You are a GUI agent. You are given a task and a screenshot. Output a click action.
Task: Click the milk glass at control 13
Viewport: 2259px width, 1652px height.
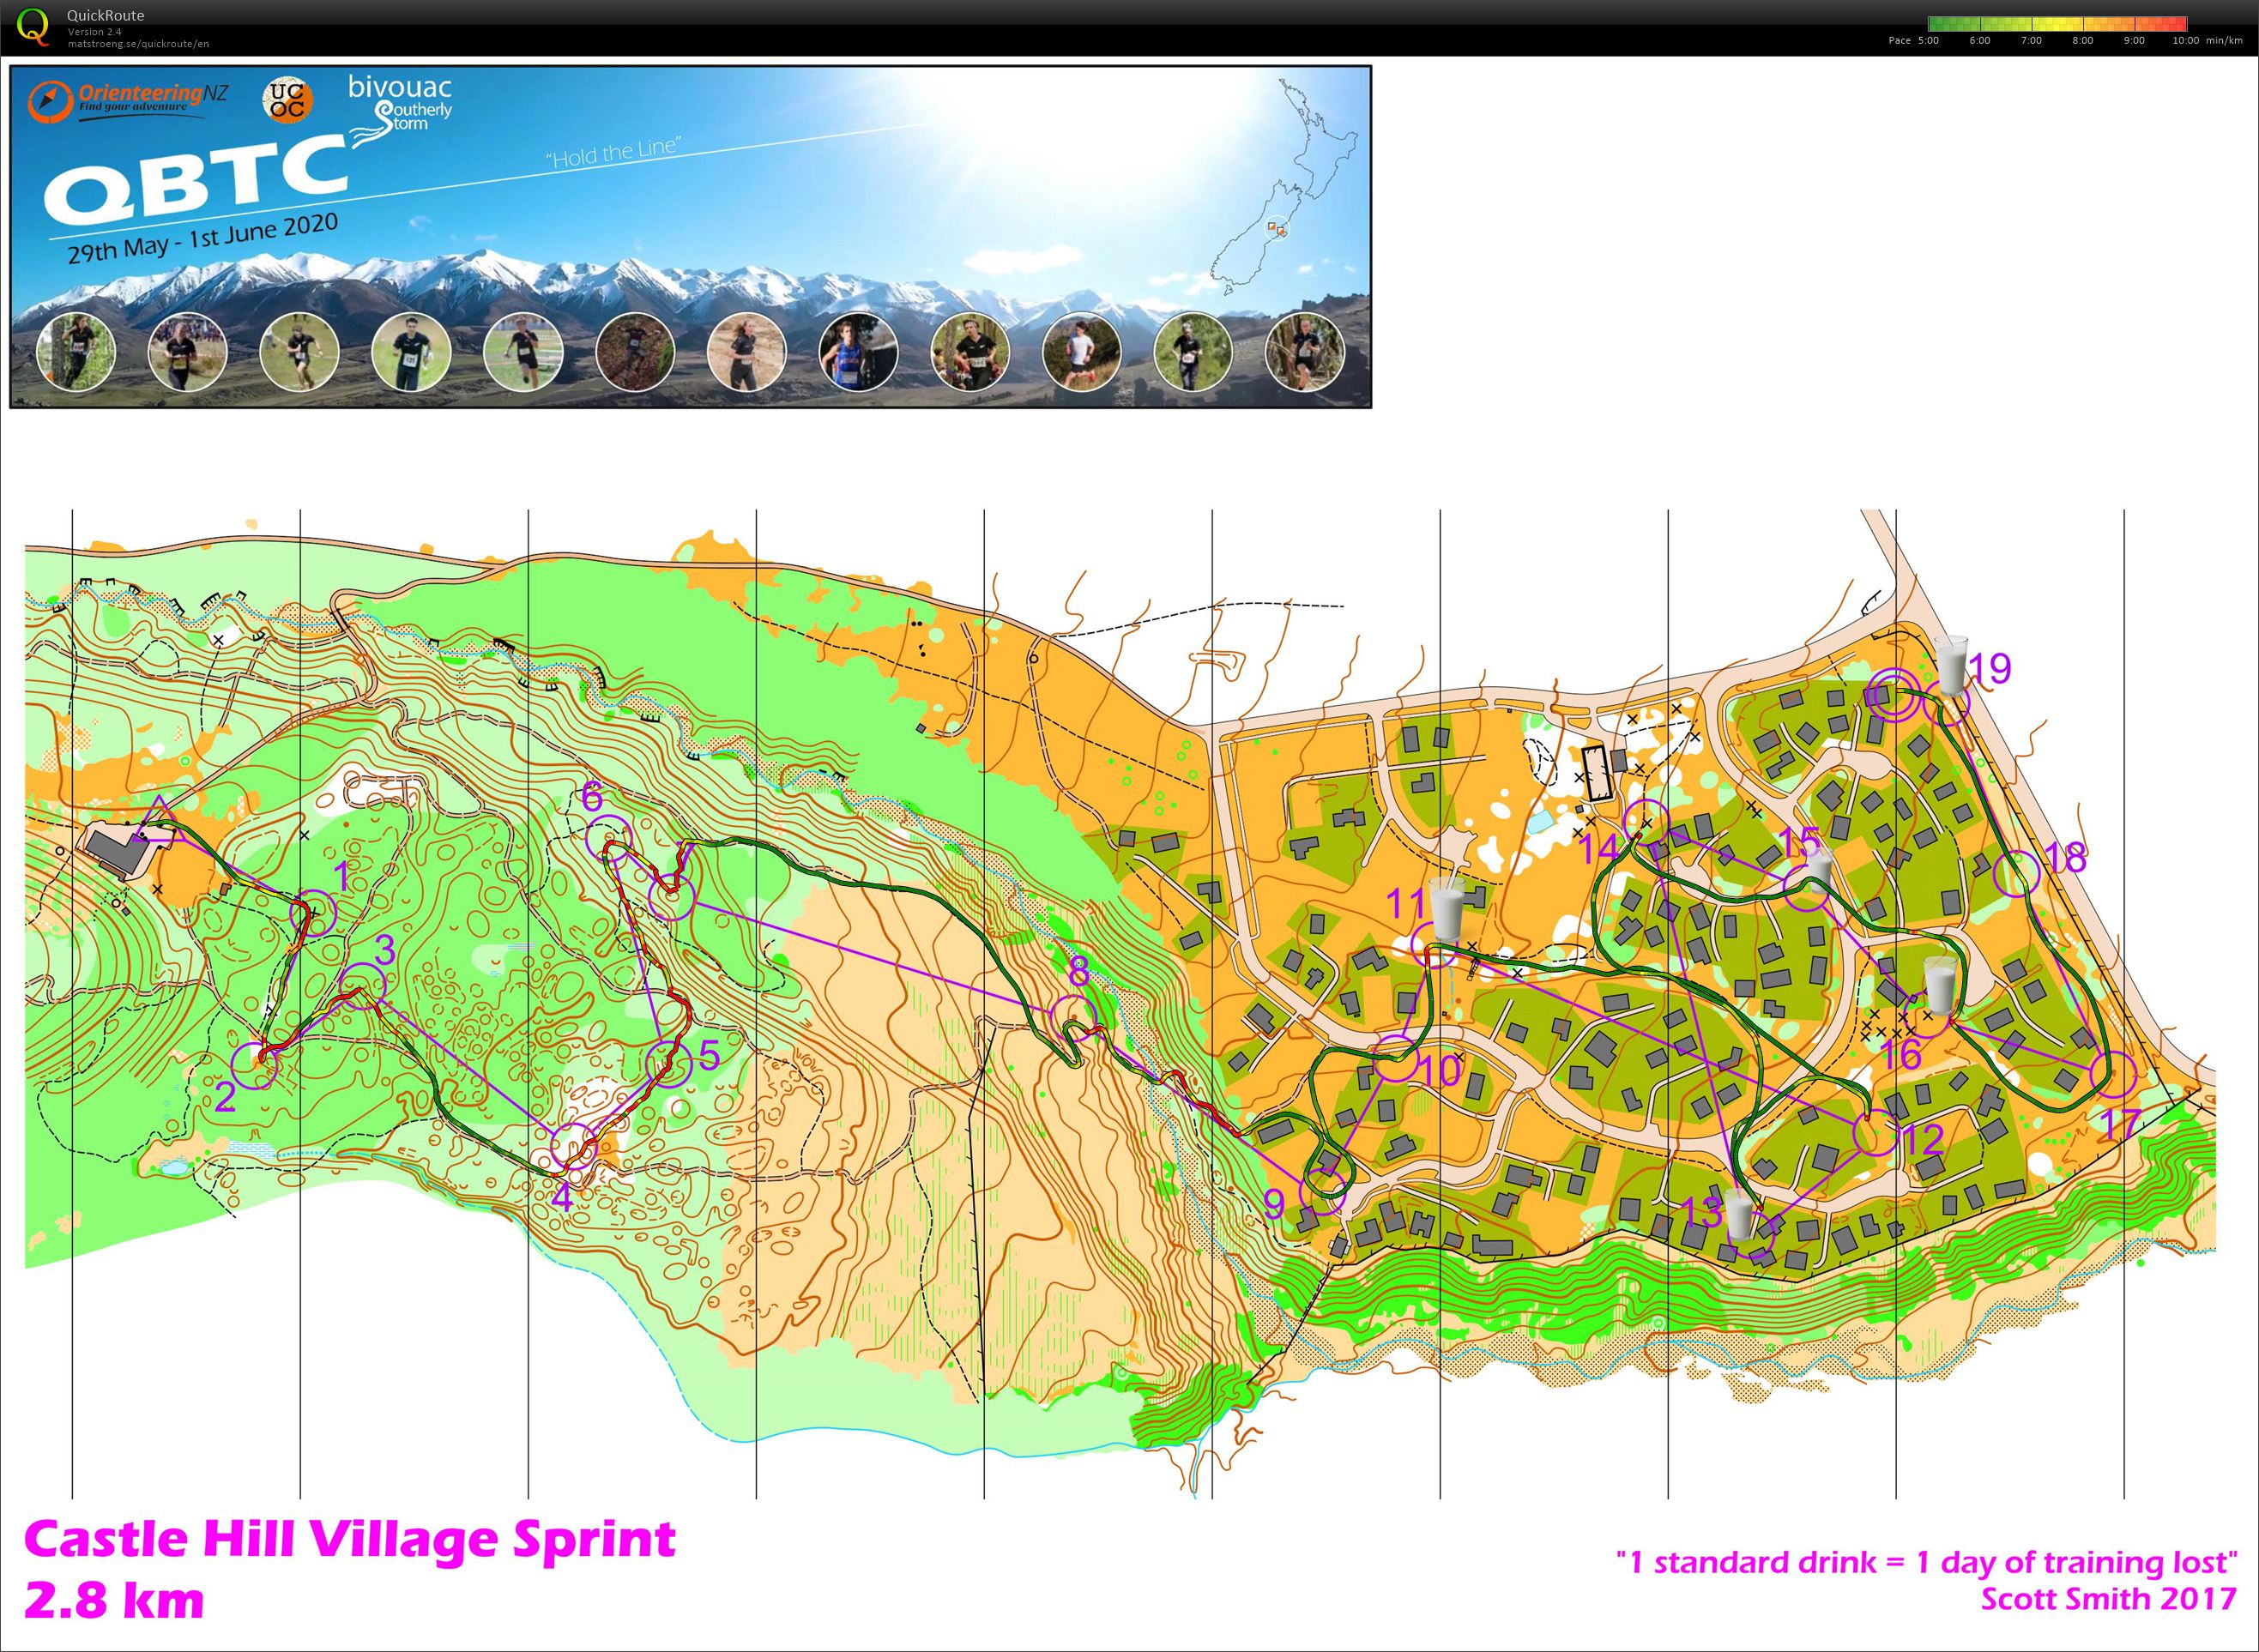1739,1217
